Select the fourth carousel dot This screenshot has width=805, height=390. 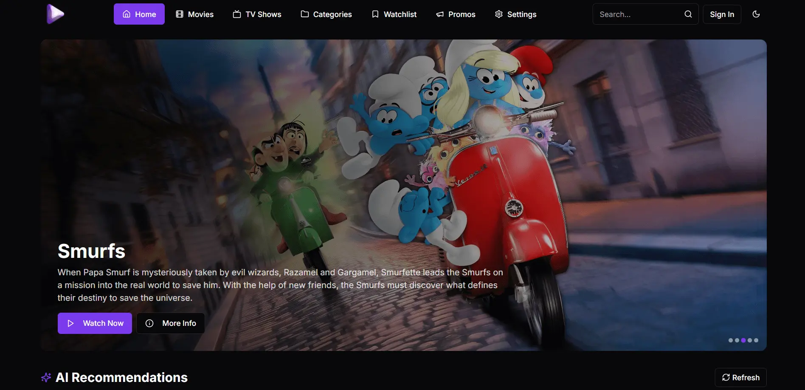tap(750, 340)
